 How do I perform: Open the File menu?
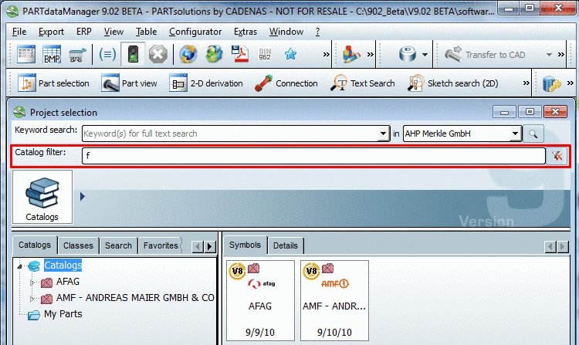(19, 32)
